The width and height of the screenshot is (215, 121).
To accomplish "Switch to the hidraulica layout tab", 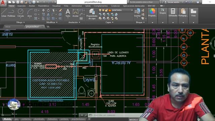I will (x=52, y=119).
